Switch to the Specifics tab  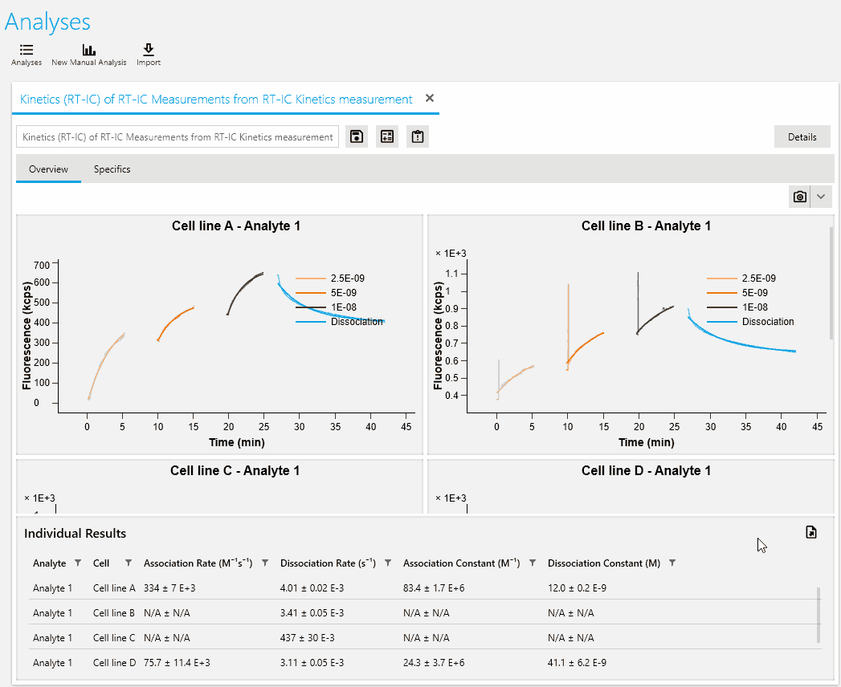[112, 169]
